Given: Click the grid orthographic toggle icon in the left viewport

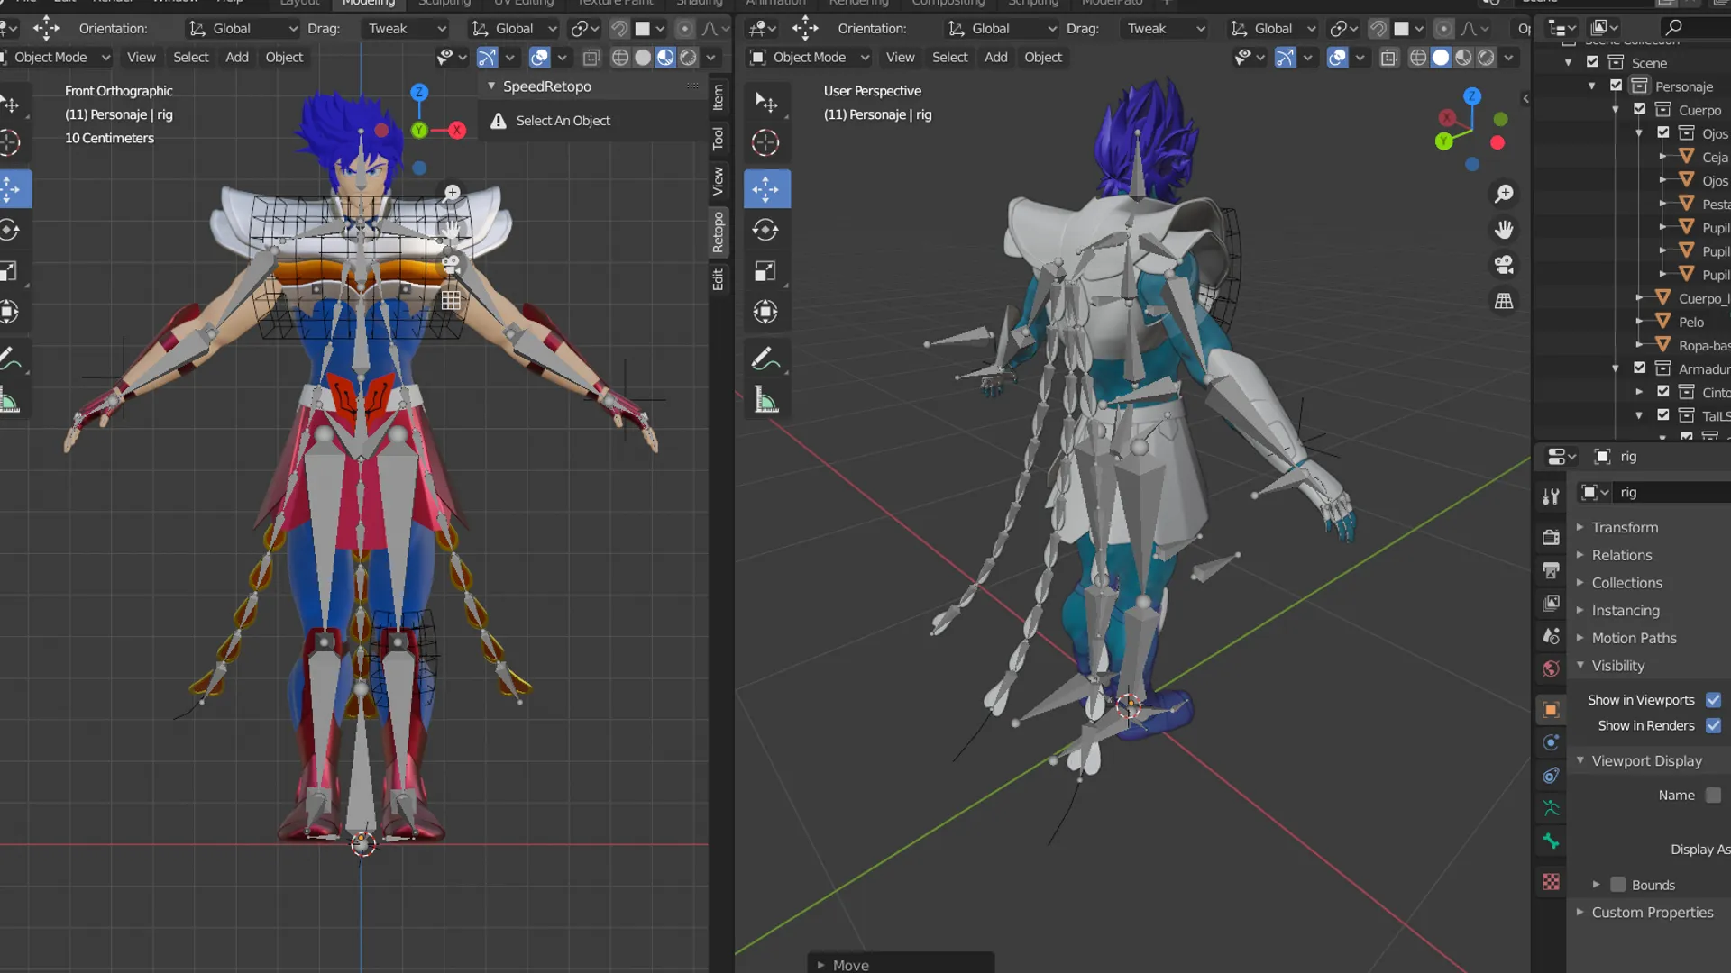Looking at the screenshot, I should [451, 301].
